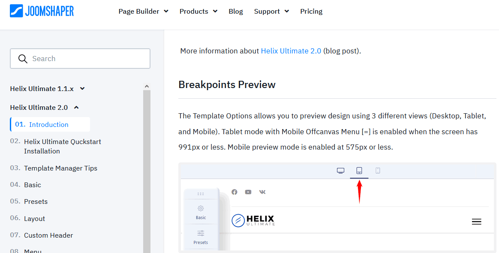This screenshot has width=499, height=253.
Task: Open the Basic settings gear panel
Action: (201, 212)
